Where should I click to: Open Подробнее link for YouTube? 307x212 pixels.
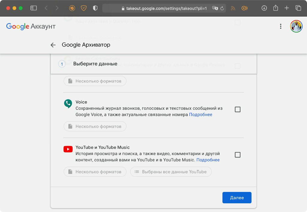(208, 160)
